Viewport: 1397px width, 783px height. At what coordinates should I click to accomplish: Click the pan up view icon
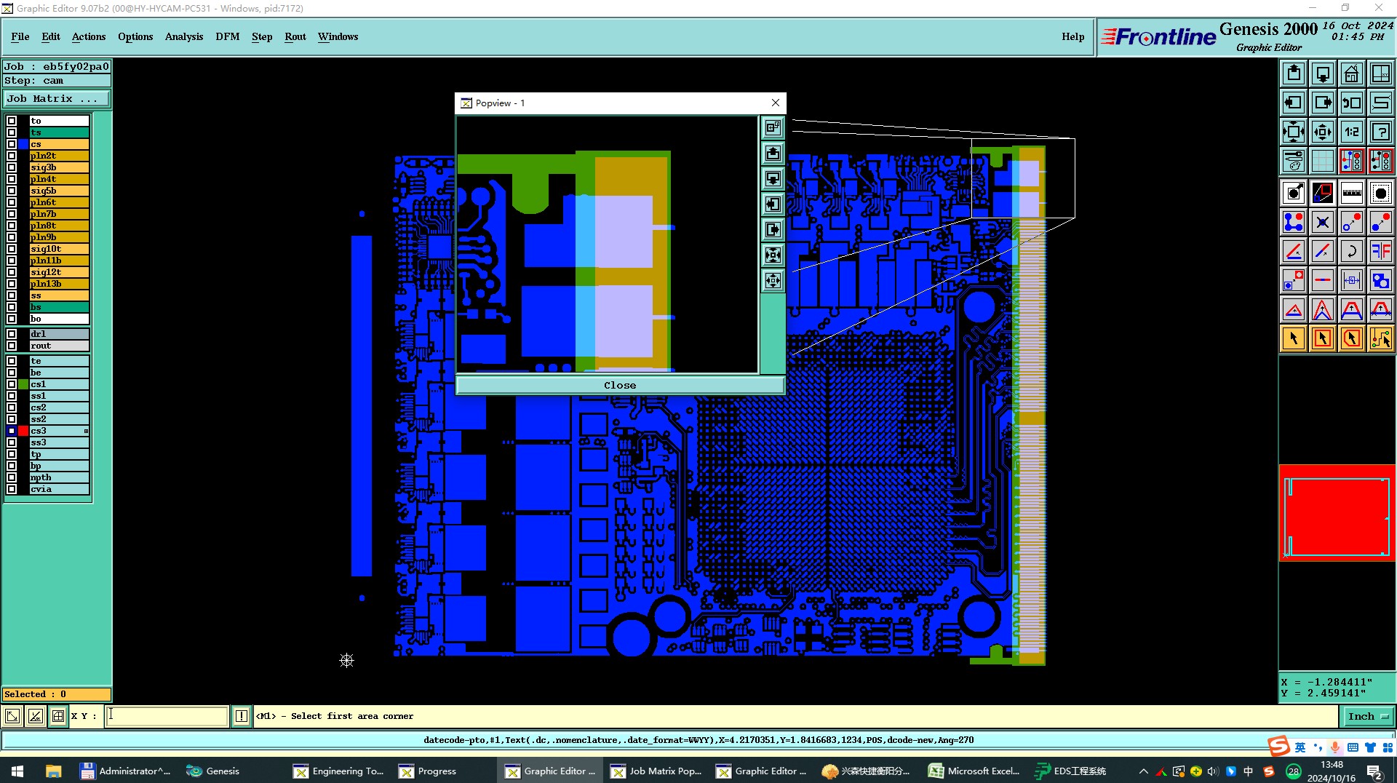tap(1294, 73)
